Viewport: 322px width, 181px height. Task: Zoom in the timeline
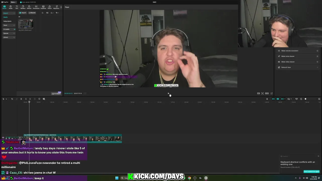[319, 99]
